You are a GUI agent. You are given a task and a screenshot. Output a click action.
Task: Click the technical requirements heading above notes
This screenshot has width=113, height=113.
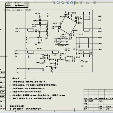16,78
